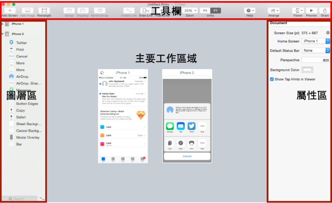Toggle Show Tap Hints in Viewer

click(x=272, y=79)
